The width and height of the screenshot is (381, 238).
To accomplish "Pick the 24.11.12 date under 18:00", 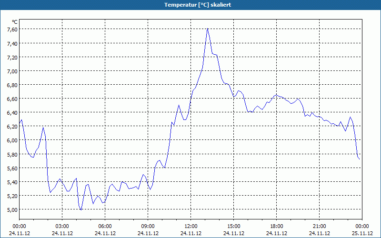I will 277,233.
